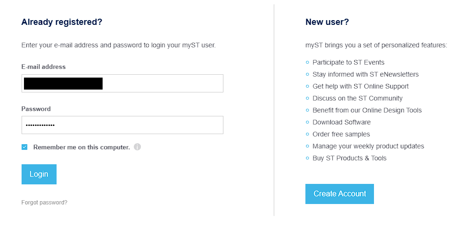Toggle the Remember me checkbox
The width and height of the screenshot is (455, 227).
tap(24, 147)
